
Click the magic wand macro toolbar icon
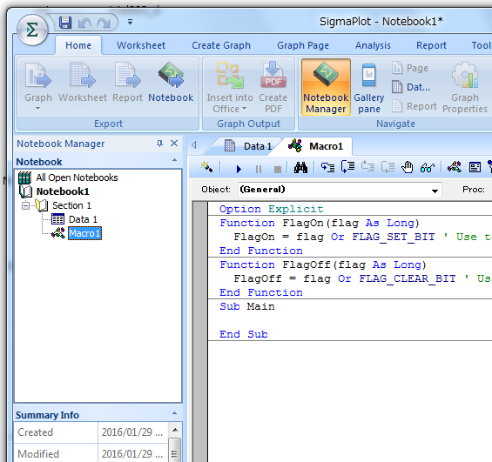[206, 167]
